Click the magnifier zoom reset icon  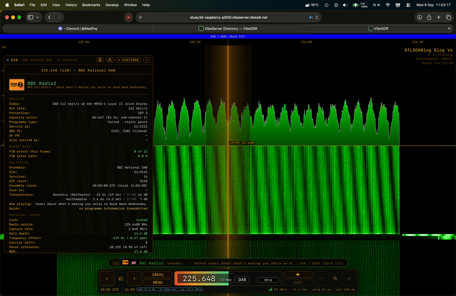(335, 279)
